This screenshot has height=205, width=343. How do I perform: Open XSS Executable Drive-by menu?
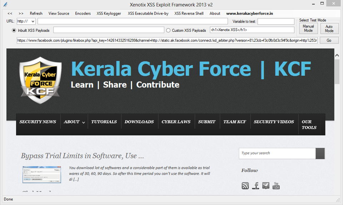pyautogui.click(x=148, y=13)
